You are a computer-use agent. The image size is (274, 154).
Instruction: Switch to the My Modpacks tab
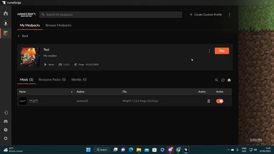pos(30,25)
